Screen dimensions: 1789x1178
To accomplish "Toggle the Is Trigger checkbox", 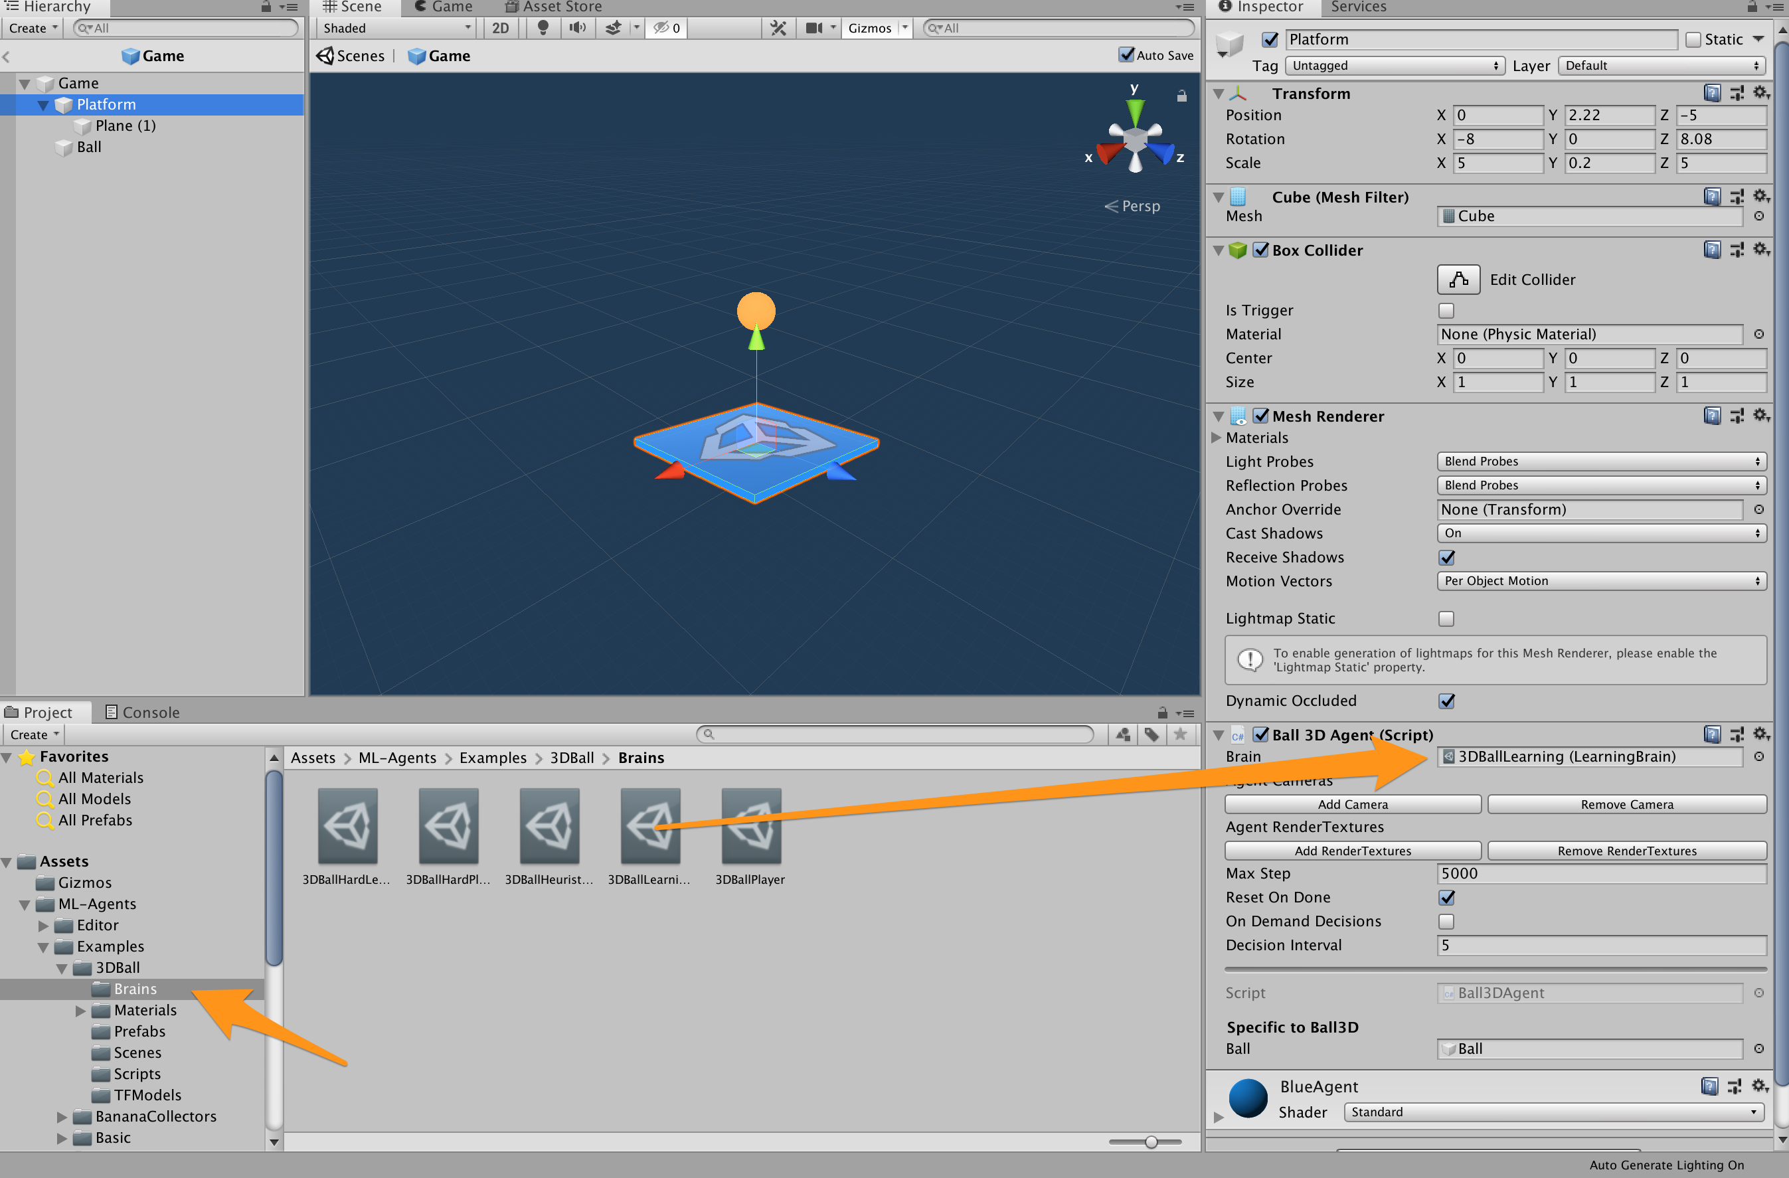I will pos(1446,311).
